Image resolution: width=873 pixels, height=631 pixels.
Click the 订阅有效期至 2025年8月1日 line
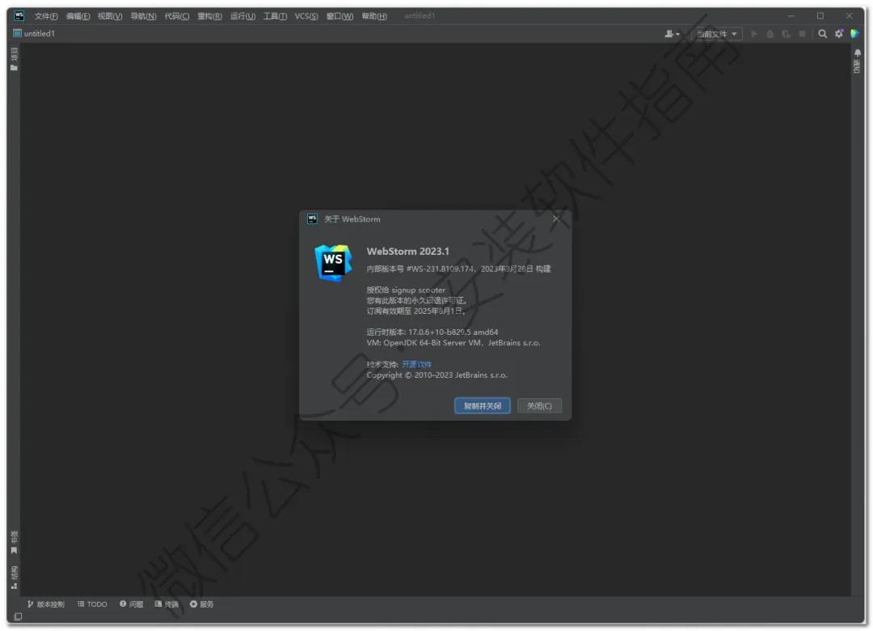416,311
